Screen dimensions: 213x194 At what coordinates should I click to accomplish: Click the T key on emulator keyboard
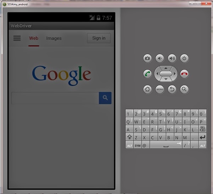(162, 121)
